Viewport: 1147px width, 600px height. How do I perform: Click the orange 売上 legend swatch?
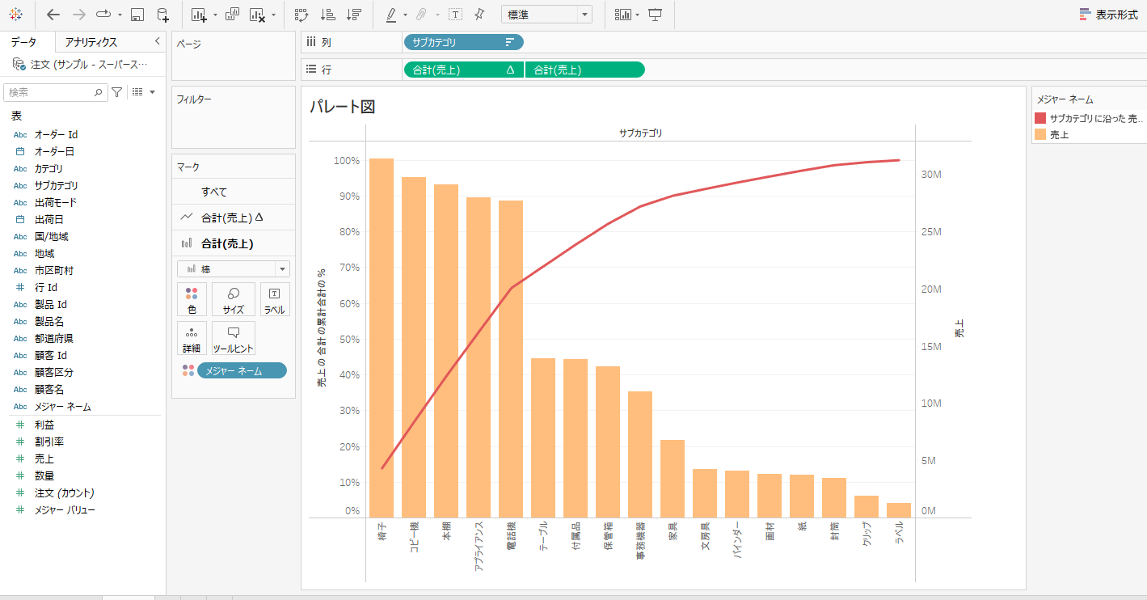(1040, 135)
